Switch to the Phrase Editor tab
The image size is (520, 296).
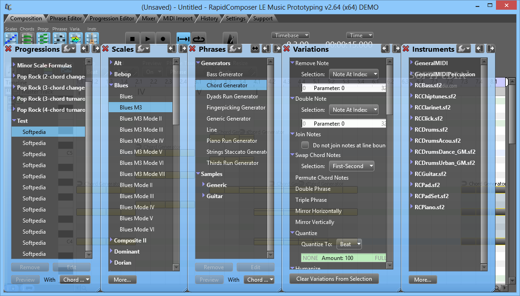point(66,18)
